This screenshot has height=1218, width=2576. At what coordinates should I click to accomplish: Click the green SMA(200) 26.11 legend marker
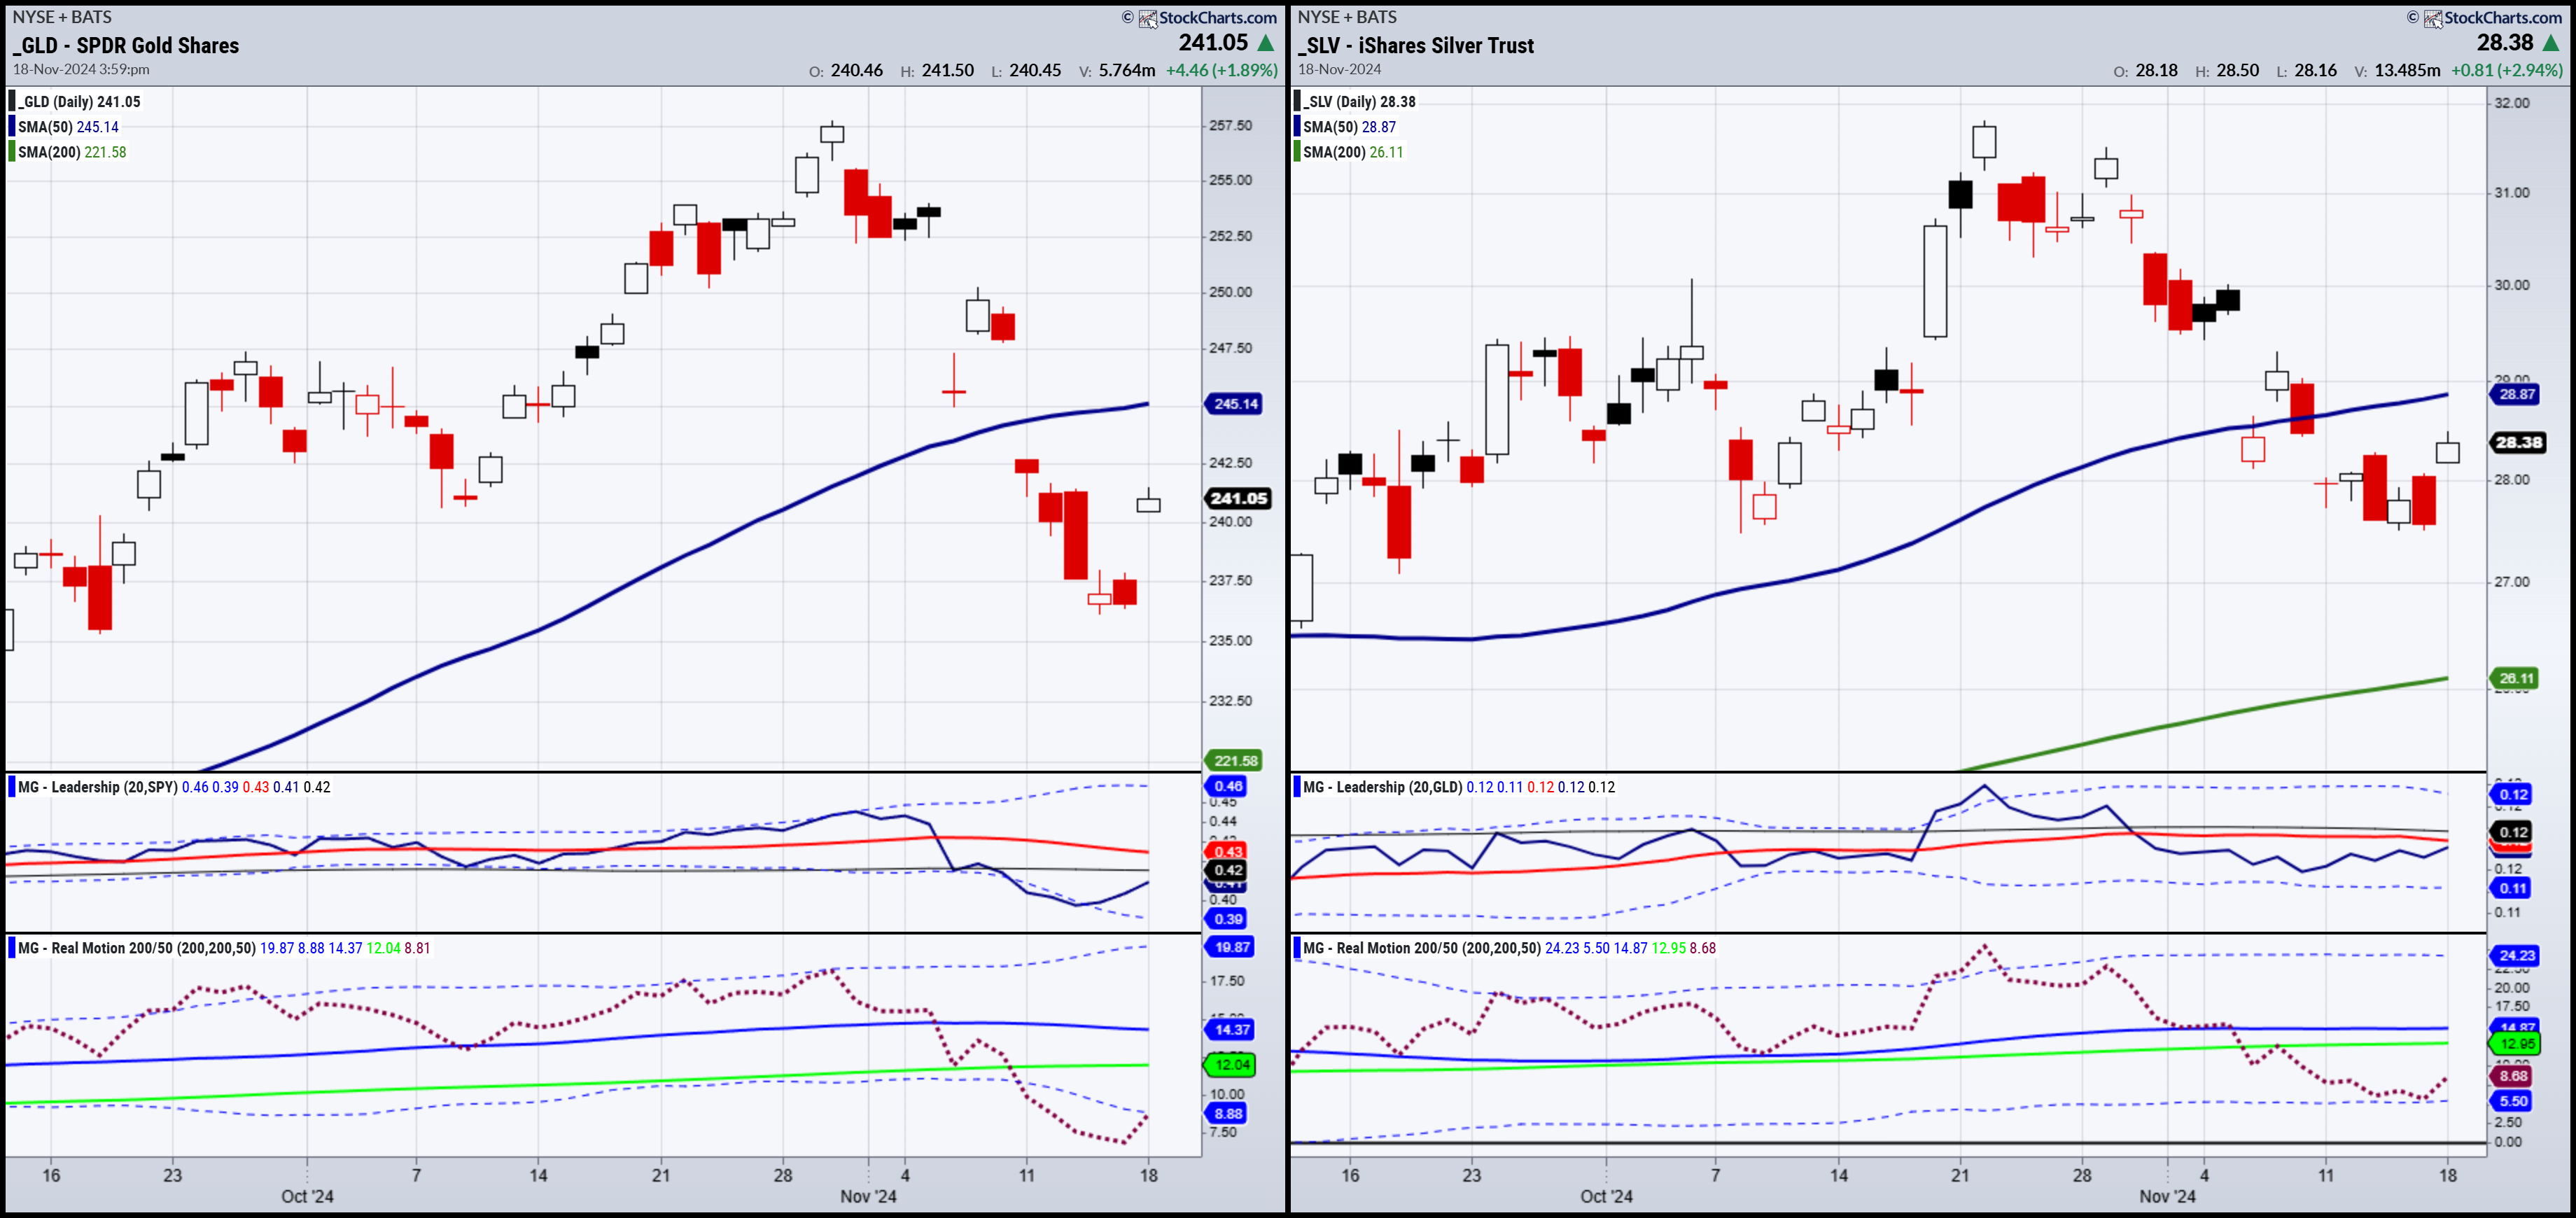(x=1298, y=152)
